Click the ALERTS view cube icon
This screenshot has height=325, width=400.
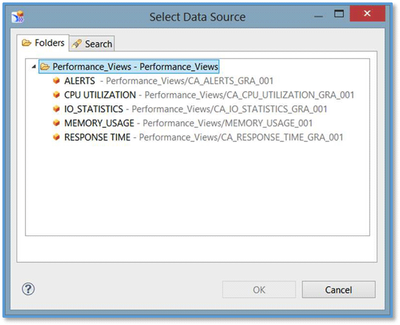[x=56, y=81]
